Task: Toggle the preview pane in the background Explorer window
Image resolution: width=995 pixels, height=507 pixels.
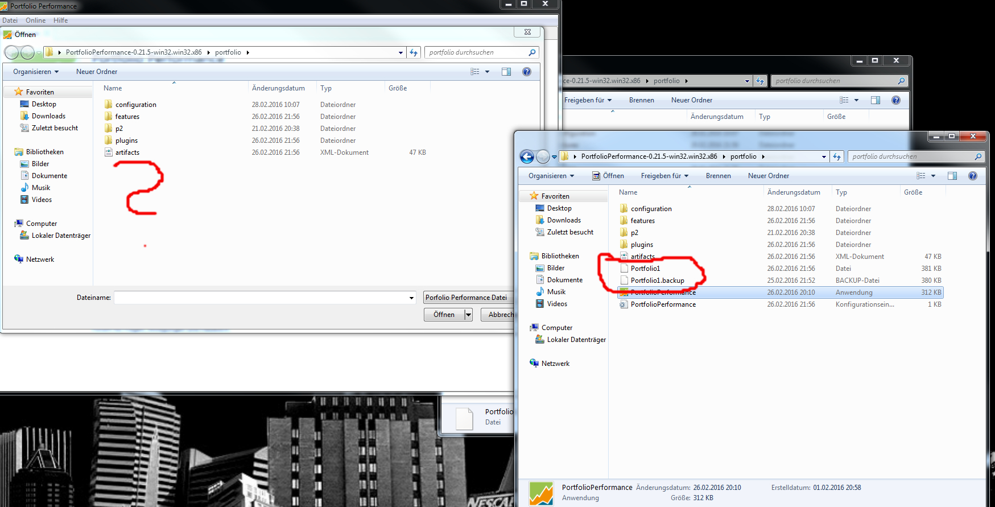Action: 876,100
